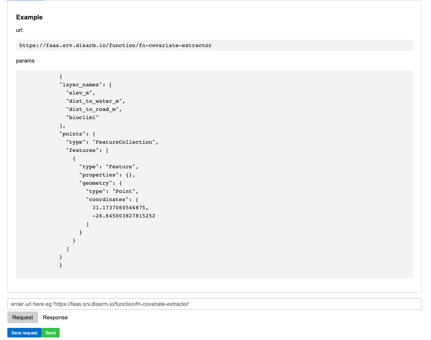The image size is (431, 340).
Task: Click the example fn-covariate-extractor URL code block
Action: click(214, 45)
